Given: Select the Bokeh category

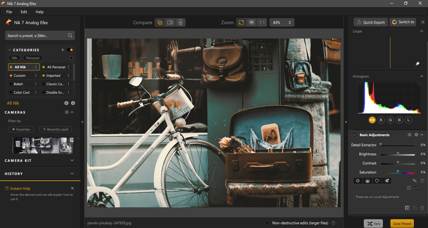Looking at the screenshot, I should pyautogui.click(x=18, y=84).
